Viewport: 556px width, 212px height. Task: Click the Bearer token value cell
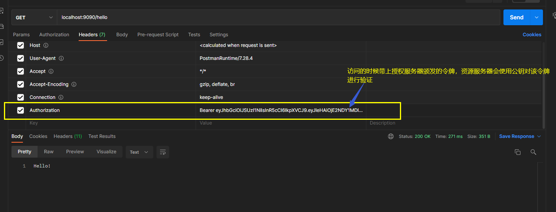(x=281, y=110)
